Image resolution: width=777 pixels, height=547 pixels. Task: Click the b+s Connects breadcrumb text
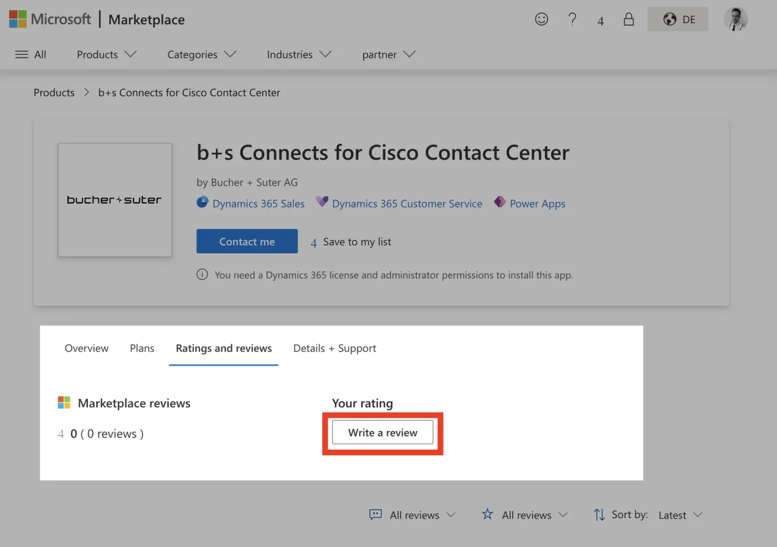pyautogui.click(x=189, y=93)
